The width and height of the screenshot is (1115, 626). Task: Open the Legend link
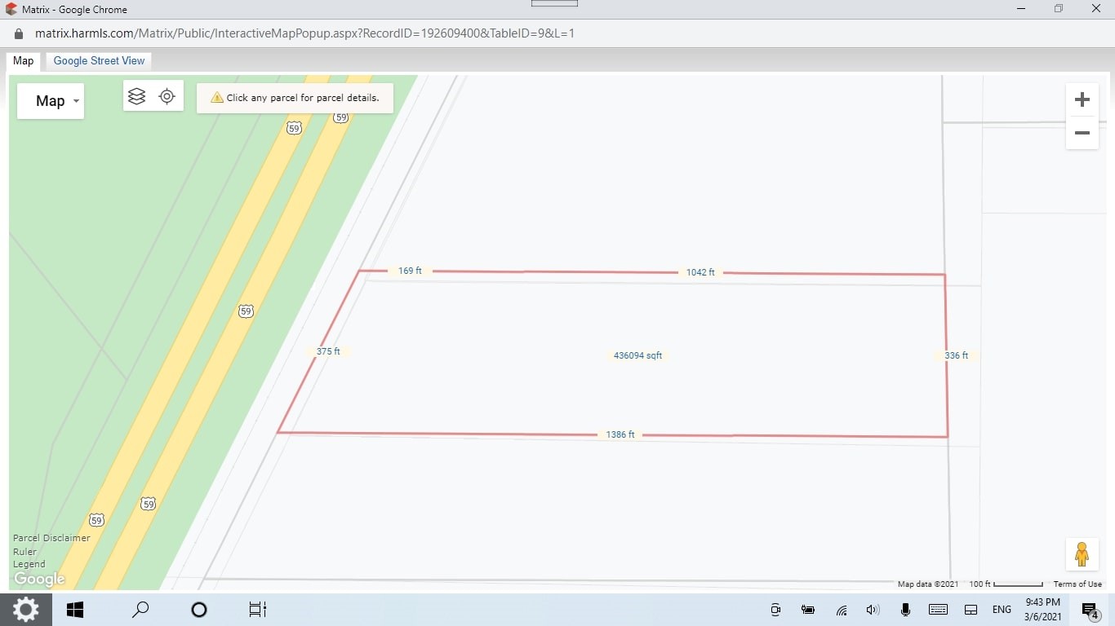[29, 564]
